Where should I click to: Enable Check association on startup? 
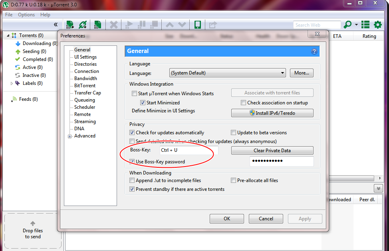[243, 102]
